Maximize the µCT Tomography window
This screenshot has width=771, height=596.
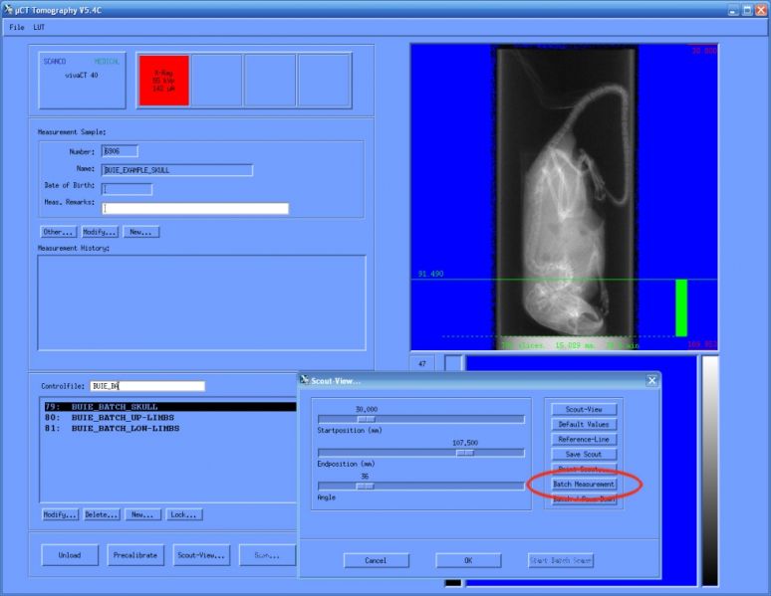pyautogui.click(x=747, y=10)
